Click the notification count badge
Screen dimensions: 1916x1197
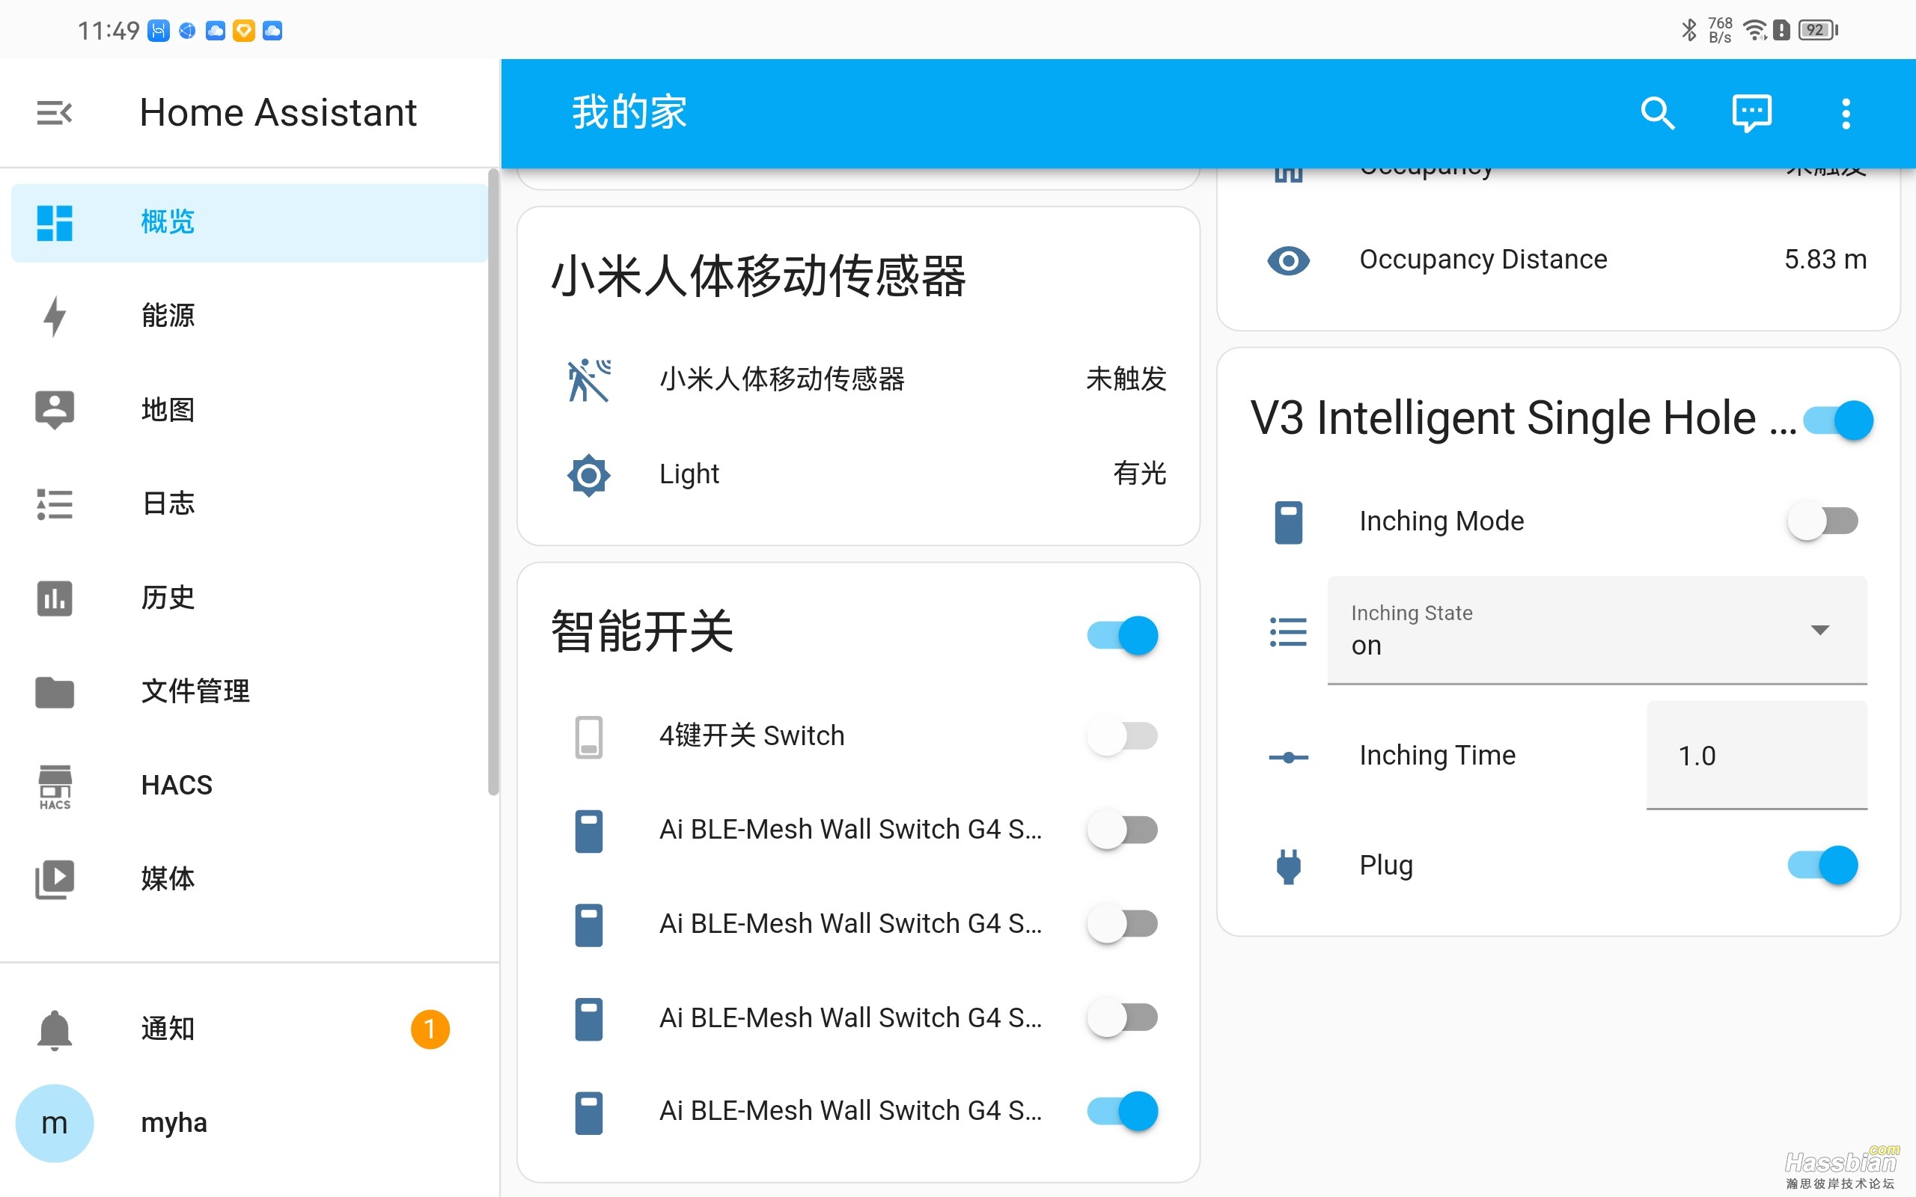point(430,1029)
